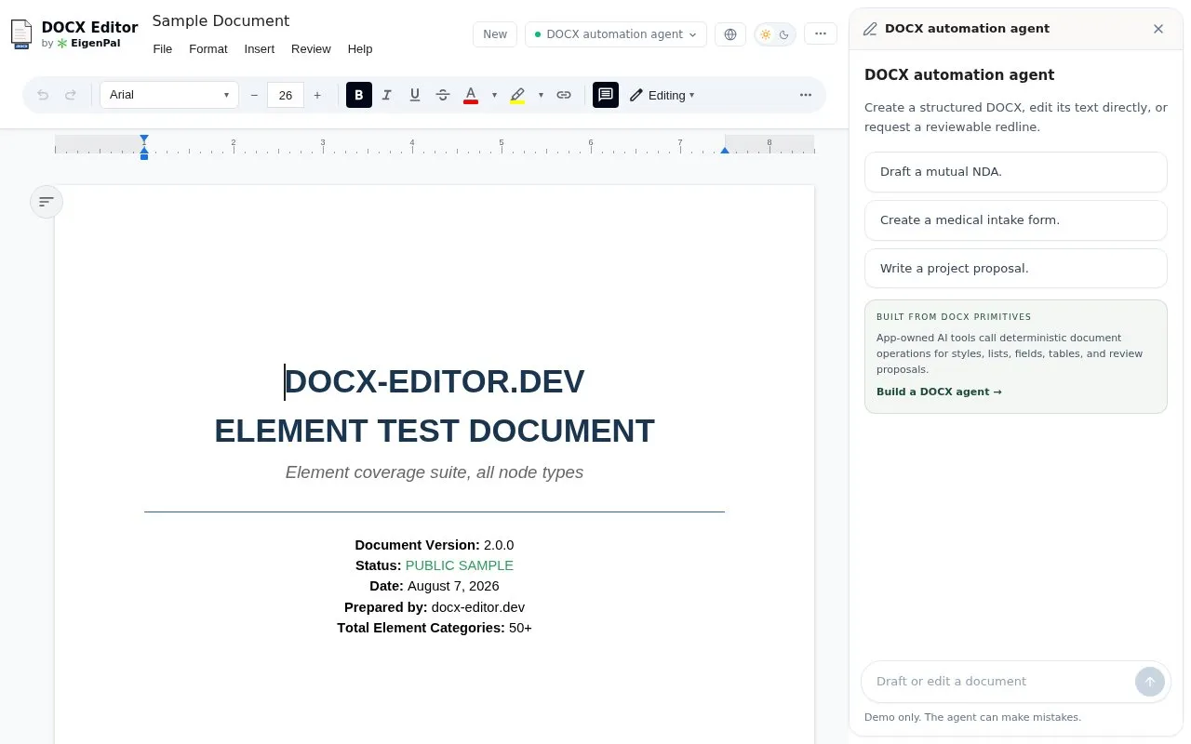Open the Help menu
Viewport: 1191px width, 744px height.
point(360,48)
